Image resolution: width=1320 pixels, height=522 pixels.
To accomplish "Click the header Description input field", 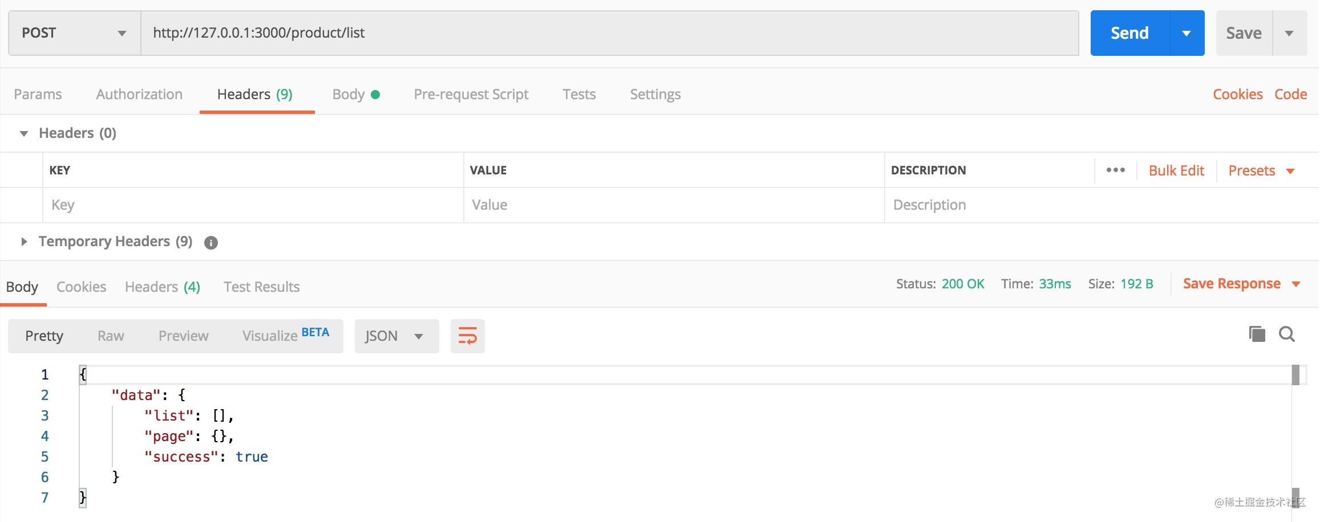I will (1101, 205).
